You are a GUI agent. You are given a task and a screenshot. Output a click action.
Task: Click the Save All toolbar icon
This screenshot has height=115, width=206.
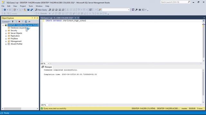pyautogui.click(x=32, y=10)
